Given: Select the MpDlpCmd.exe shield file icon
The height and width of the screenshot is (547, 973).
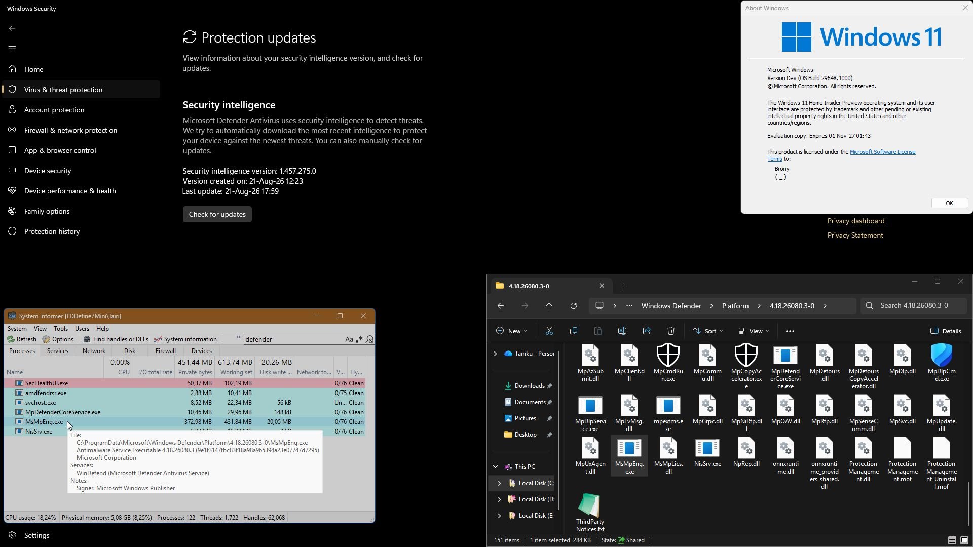Looking at the screenshot, I should 941,363.
